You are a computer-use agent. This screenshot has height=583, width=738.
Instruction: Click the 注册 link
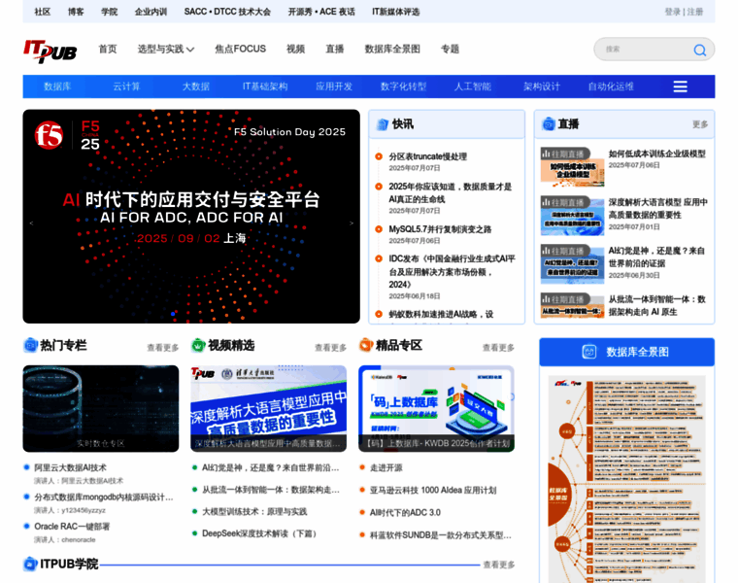click(x=694, y=12)
